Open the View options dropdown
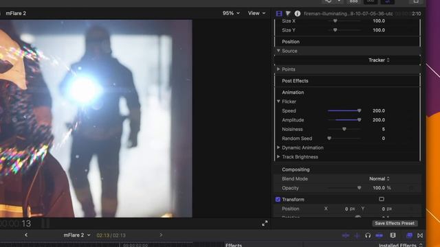 click(256, 13)
